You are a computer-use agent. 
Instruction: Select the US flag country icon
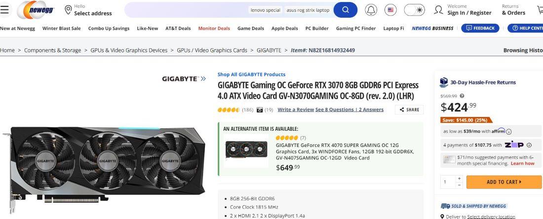pyautogui.click(x=390, y=10)
